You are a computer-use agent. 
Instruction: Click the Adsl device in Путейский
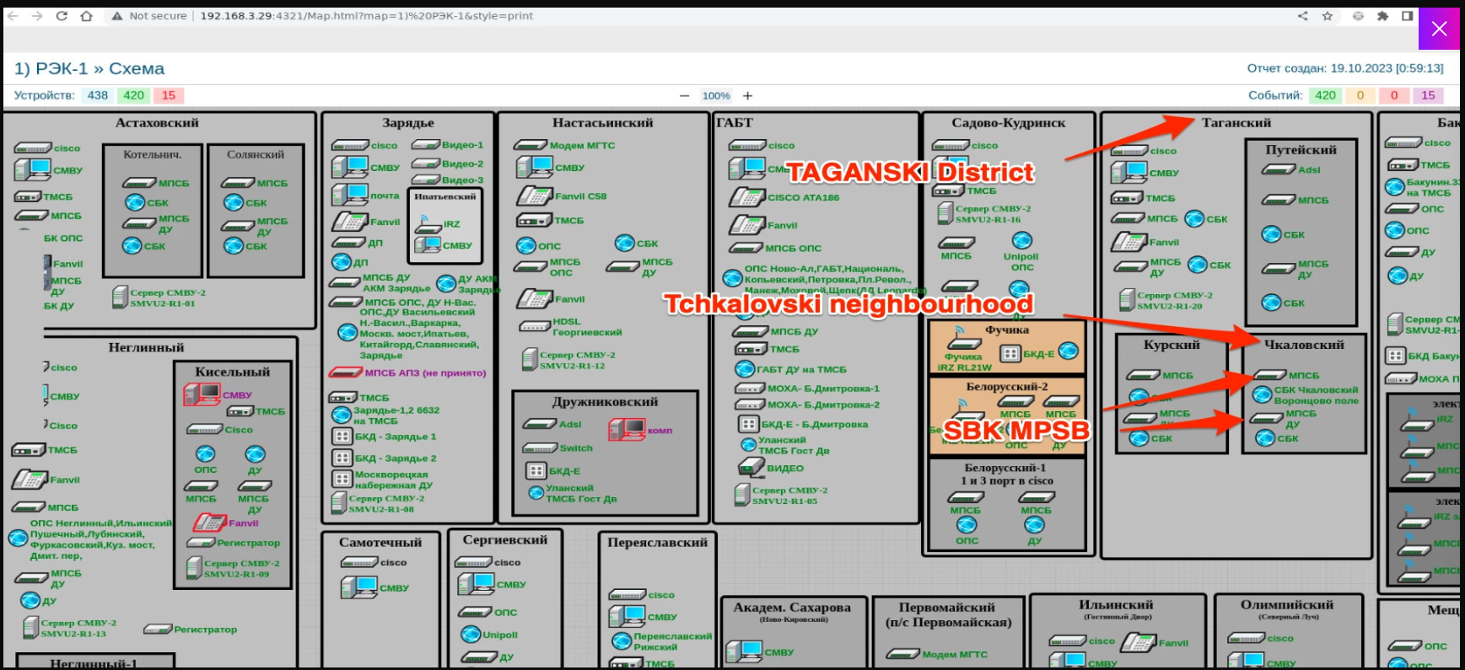pyautogui.click(x=1279, y=170)
